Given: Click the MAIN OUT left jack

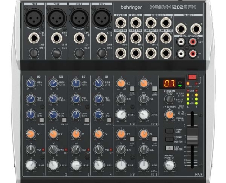Looking at the screenshot, I should click(x=181, y=29).
